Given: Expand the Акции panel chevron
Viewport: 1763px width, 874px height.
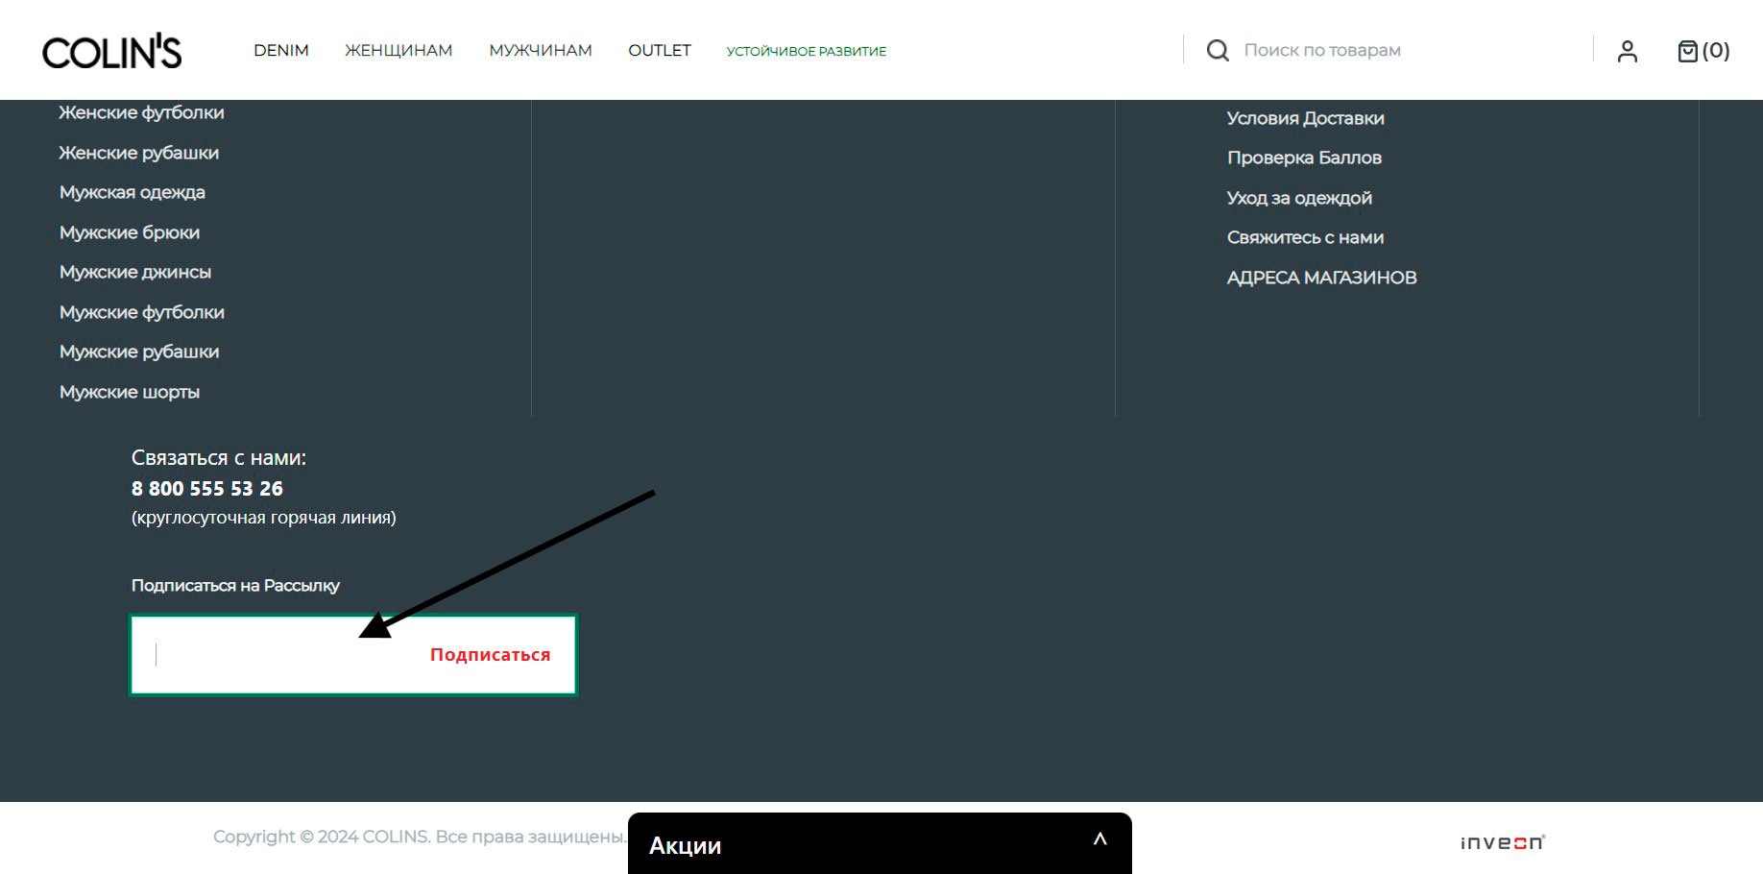Looking at the screenshot, I should [1100, 839].
